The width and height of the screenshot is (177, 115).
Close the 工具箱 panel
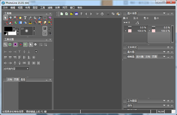coord(50,14)
